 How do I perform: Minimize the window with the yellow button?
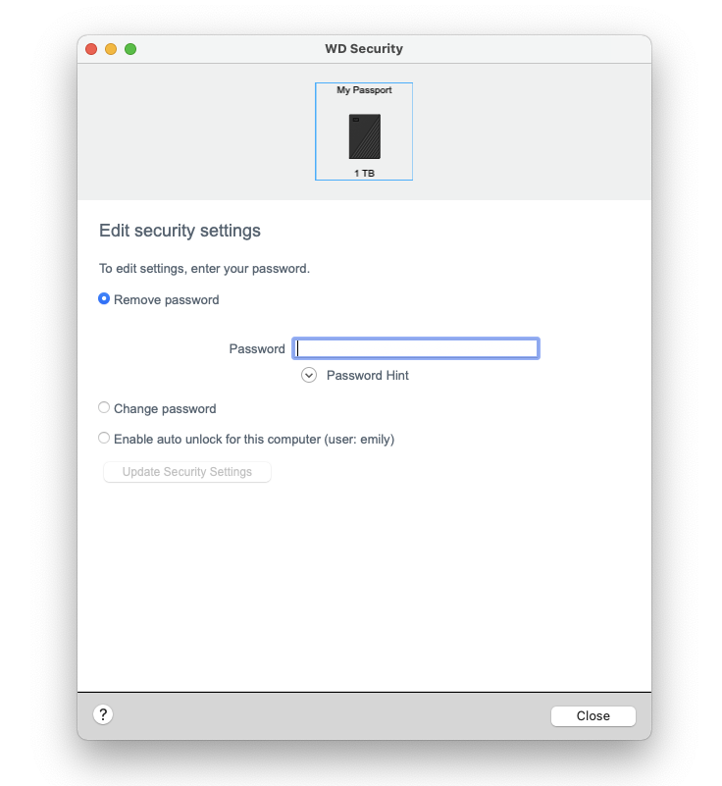click(111, 49)
